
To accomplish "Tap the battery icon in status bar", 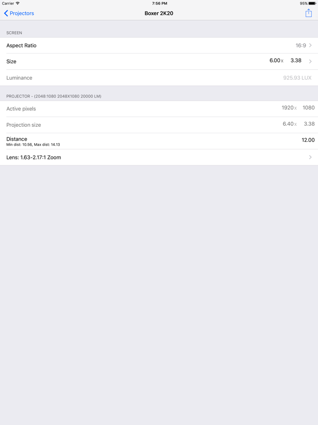I will [x=312, y=3].
